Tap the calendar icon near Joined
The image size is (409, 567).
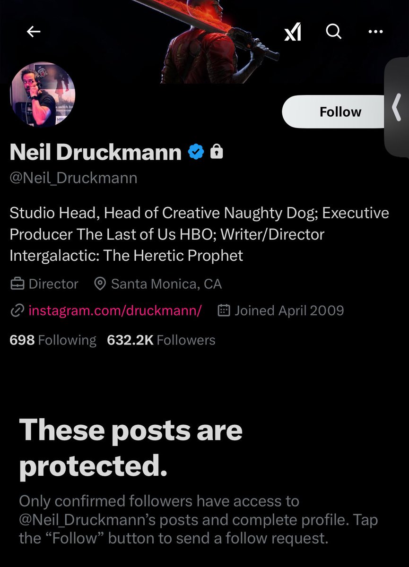pos(224,310)
